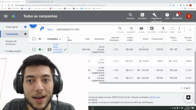This screenshot has width=196, height=110.
Task: Open the Relatórios header icon
Action: (x=142, y=16)
